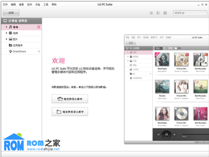
Task: Click the pink plus icon beside 音乐
Action: tap(39, 27)
